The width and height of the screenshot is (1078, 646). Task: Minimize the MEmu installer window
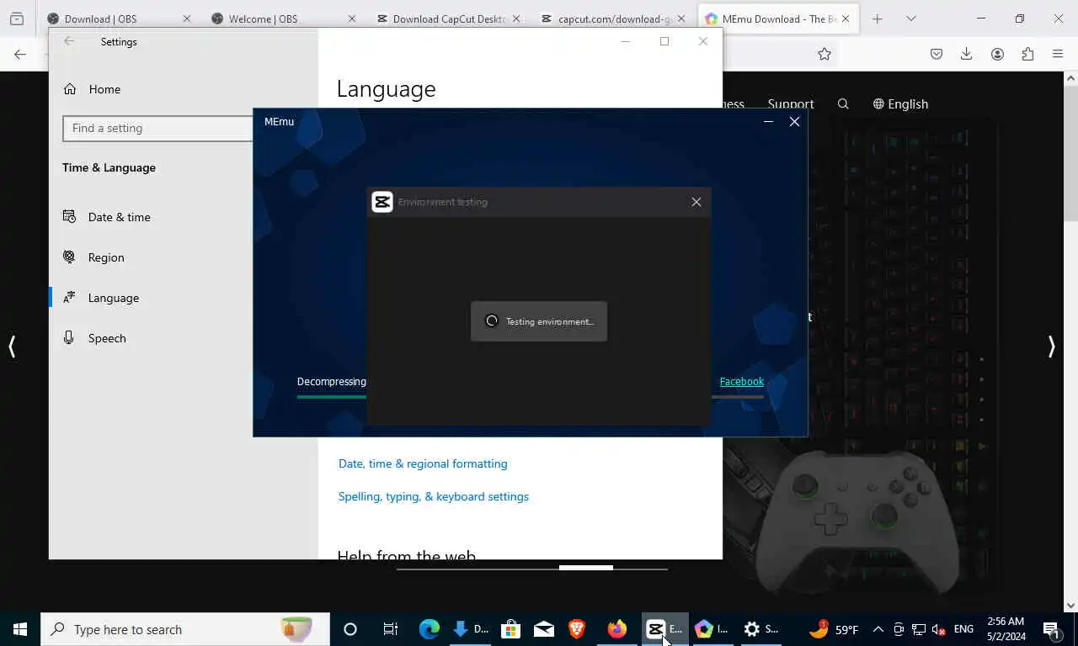coord(768,122)
